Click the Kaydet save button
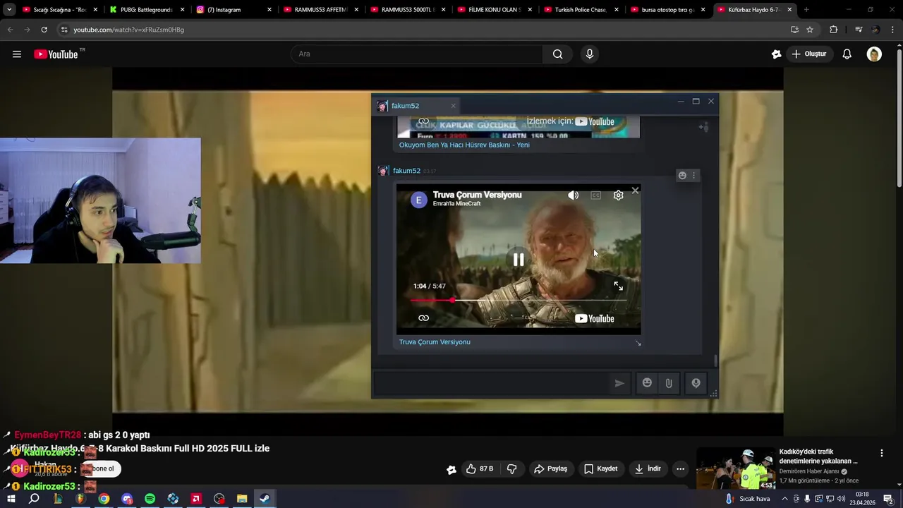The width and height of the screenshot is (903, 508). pos(600,468)
